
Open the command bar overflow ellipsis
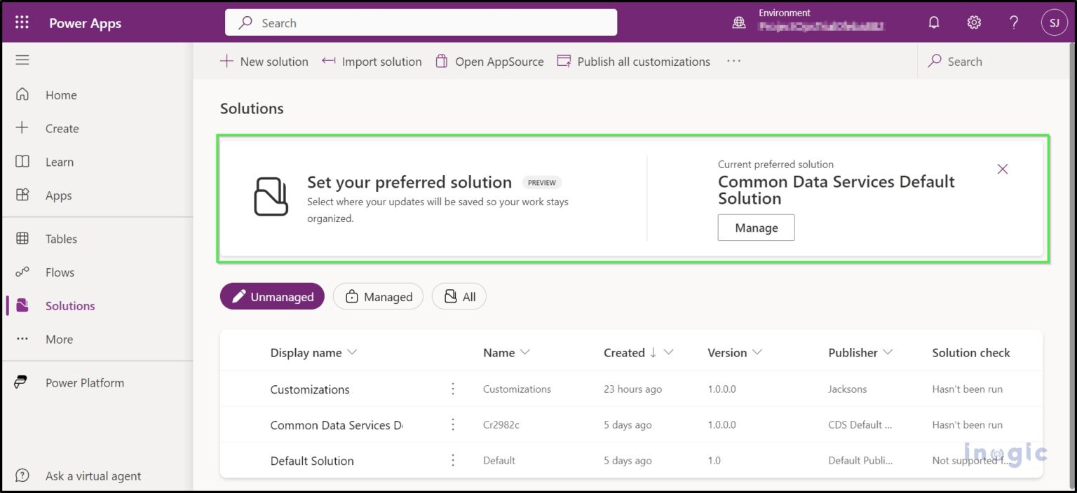733,62
